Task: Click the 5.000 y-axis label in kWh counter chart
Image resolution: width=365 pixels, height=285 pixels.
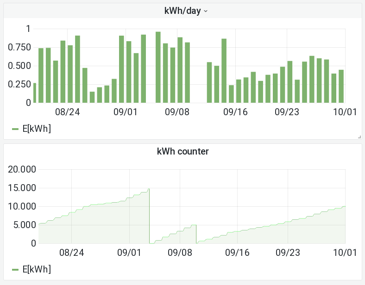Action: pos(25,225)
